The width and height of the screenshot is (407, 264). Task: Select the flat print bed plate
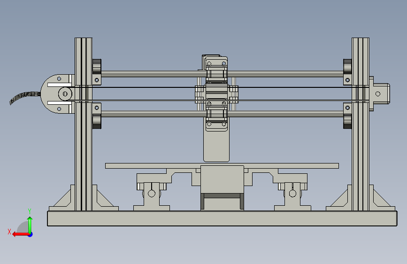pos(222,166)
